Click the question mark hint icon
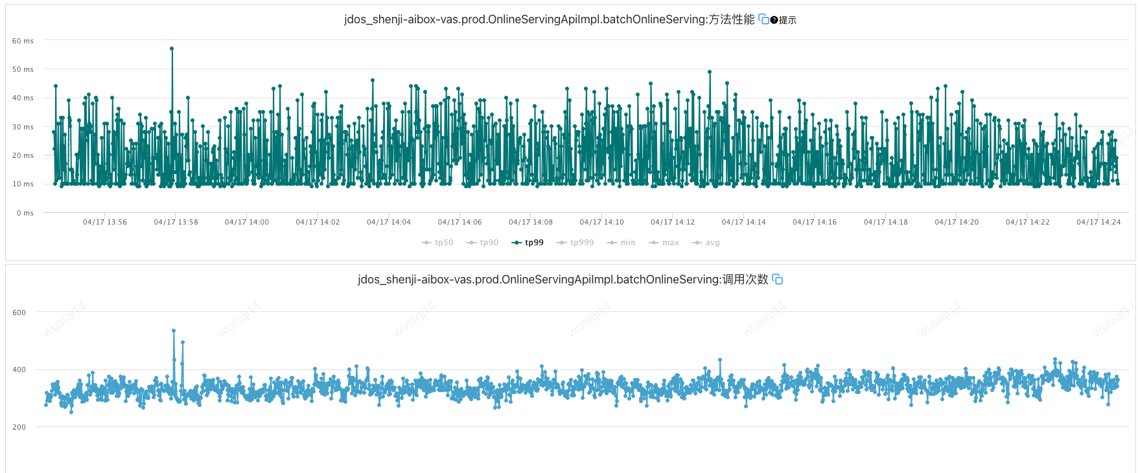The image size is (1138, 473). coord(774,20)
